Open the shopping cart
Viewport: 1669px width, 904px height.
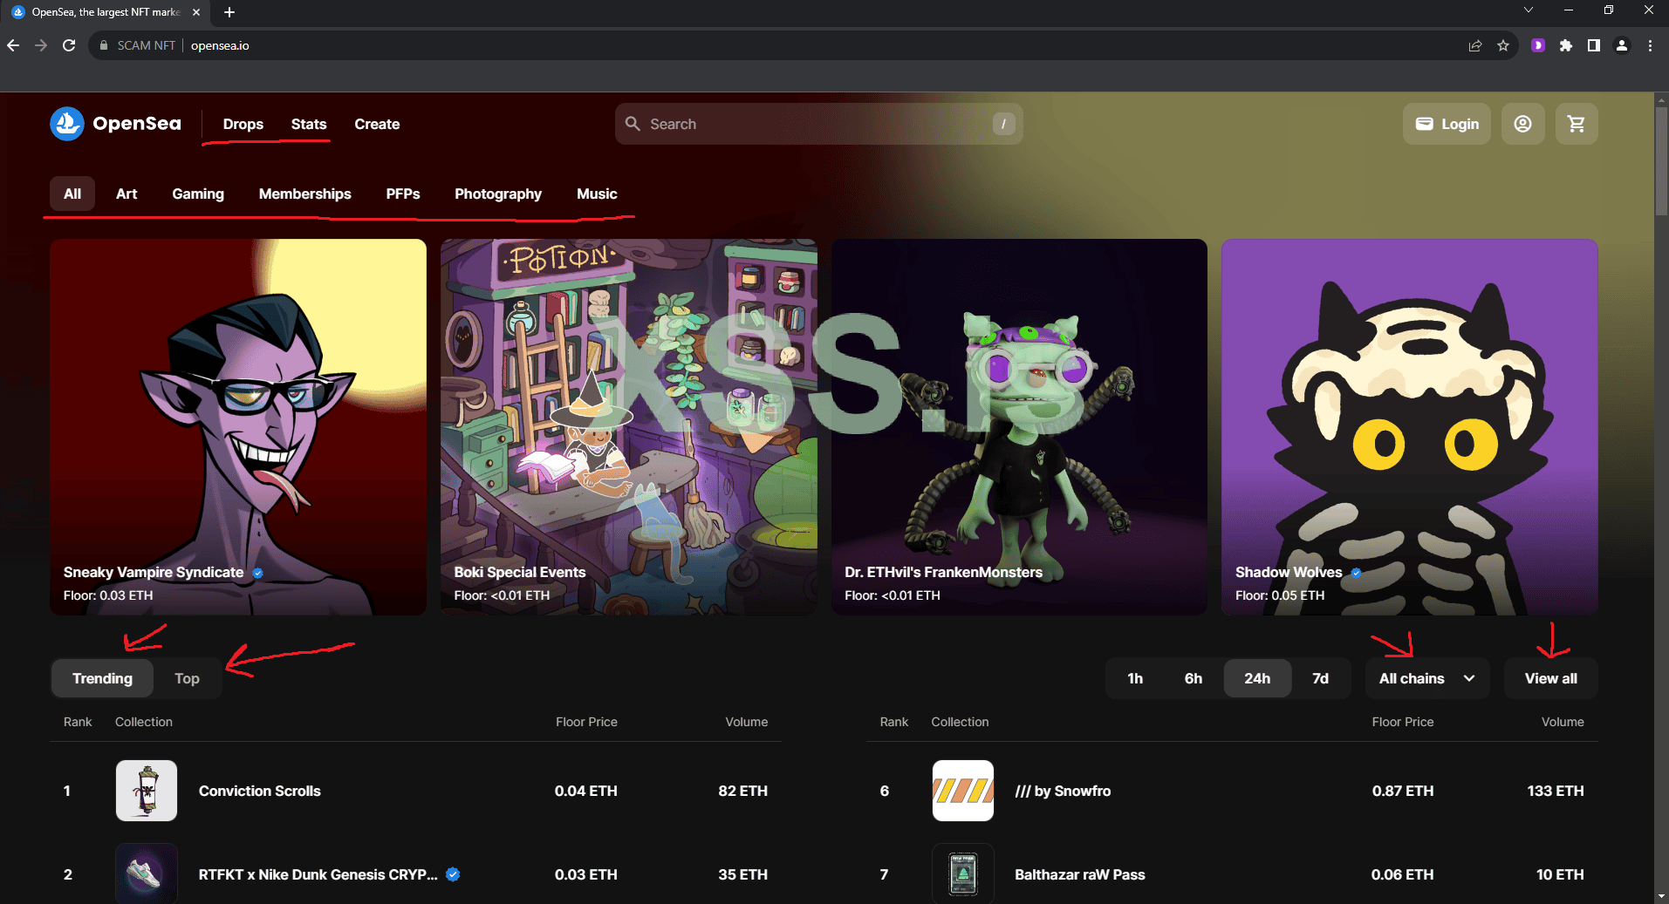[1577, 124]
